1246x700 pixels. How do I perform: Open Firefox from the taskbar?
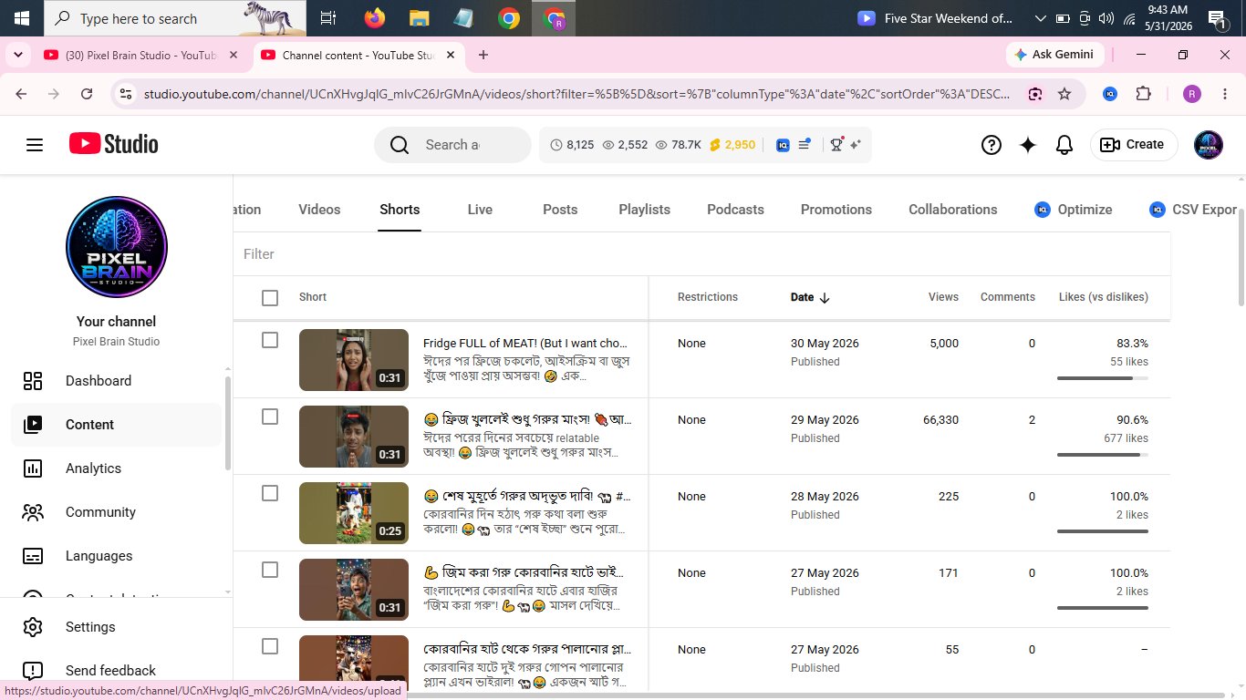[374, 18]
